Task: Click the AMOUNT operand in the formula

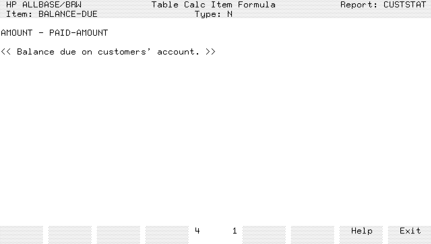Action: pos(17,33)
